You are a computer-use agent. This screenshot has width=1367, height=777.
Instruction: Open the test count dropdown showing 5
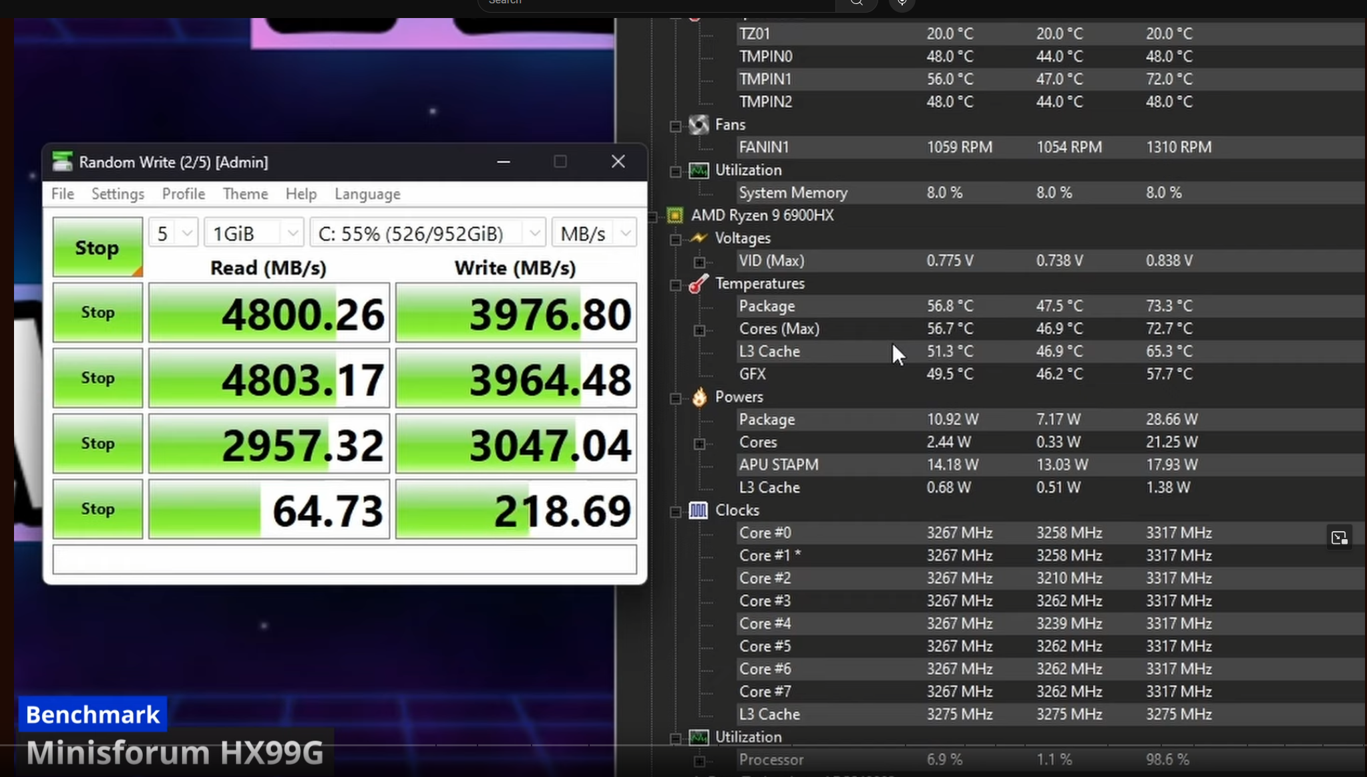(x=173, y=233)
